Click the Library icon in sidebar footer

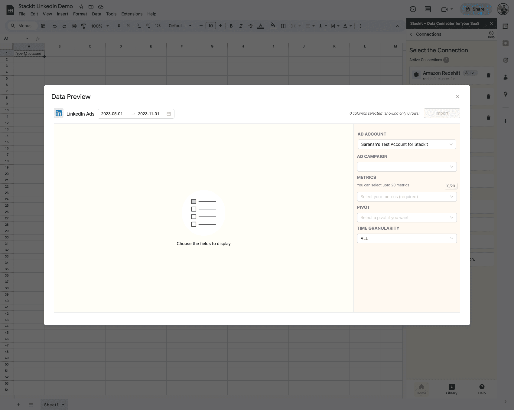(451, 389)
